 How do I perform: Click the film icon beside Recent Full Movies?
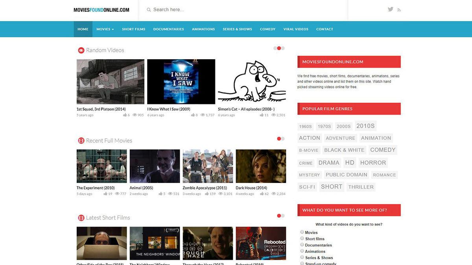click(x=81, y=141)
